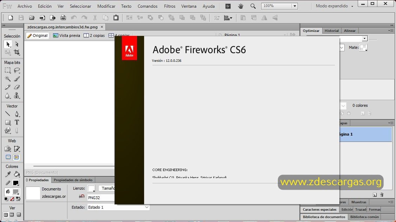Set default stroke and fill colors
Screen dimensions: 396x222
point(6,199)
